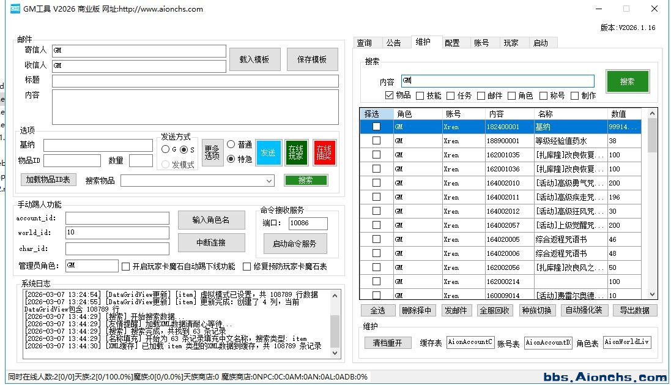Choose the G send method radio button
The width and height of the screenshot is (671, 385).
pos(166,149)
